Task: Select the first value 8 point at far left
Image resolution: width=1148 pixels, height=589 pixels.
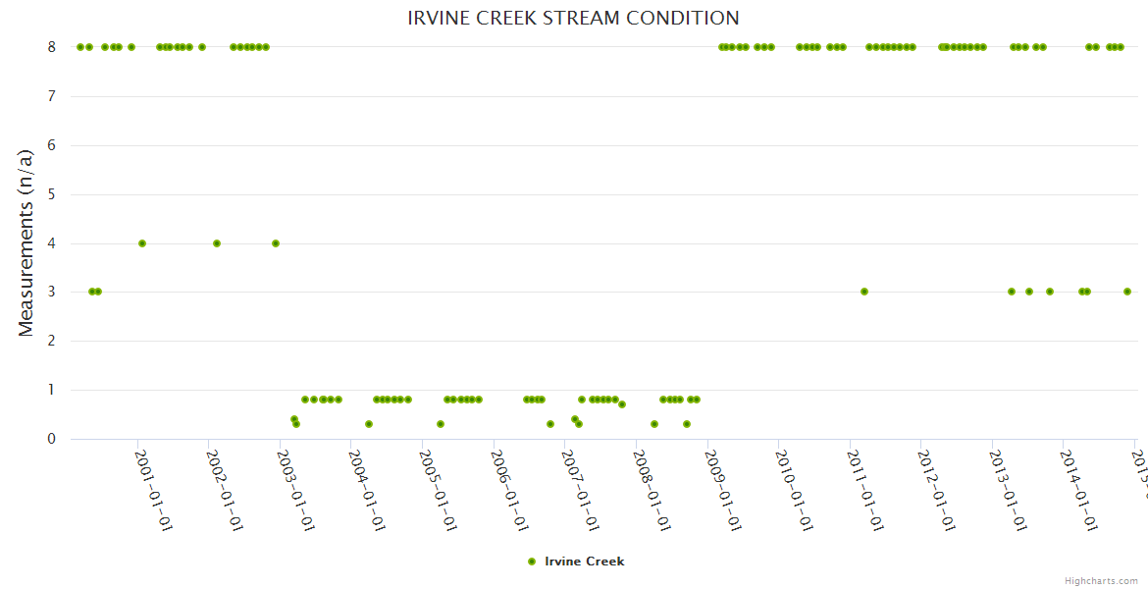Action: pyautogui.click(x=80, y=47)
